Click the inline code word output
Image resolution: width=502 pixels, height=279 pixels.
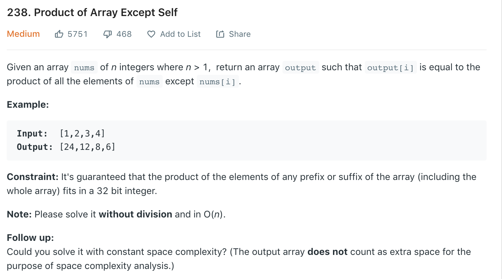point(301,68)
